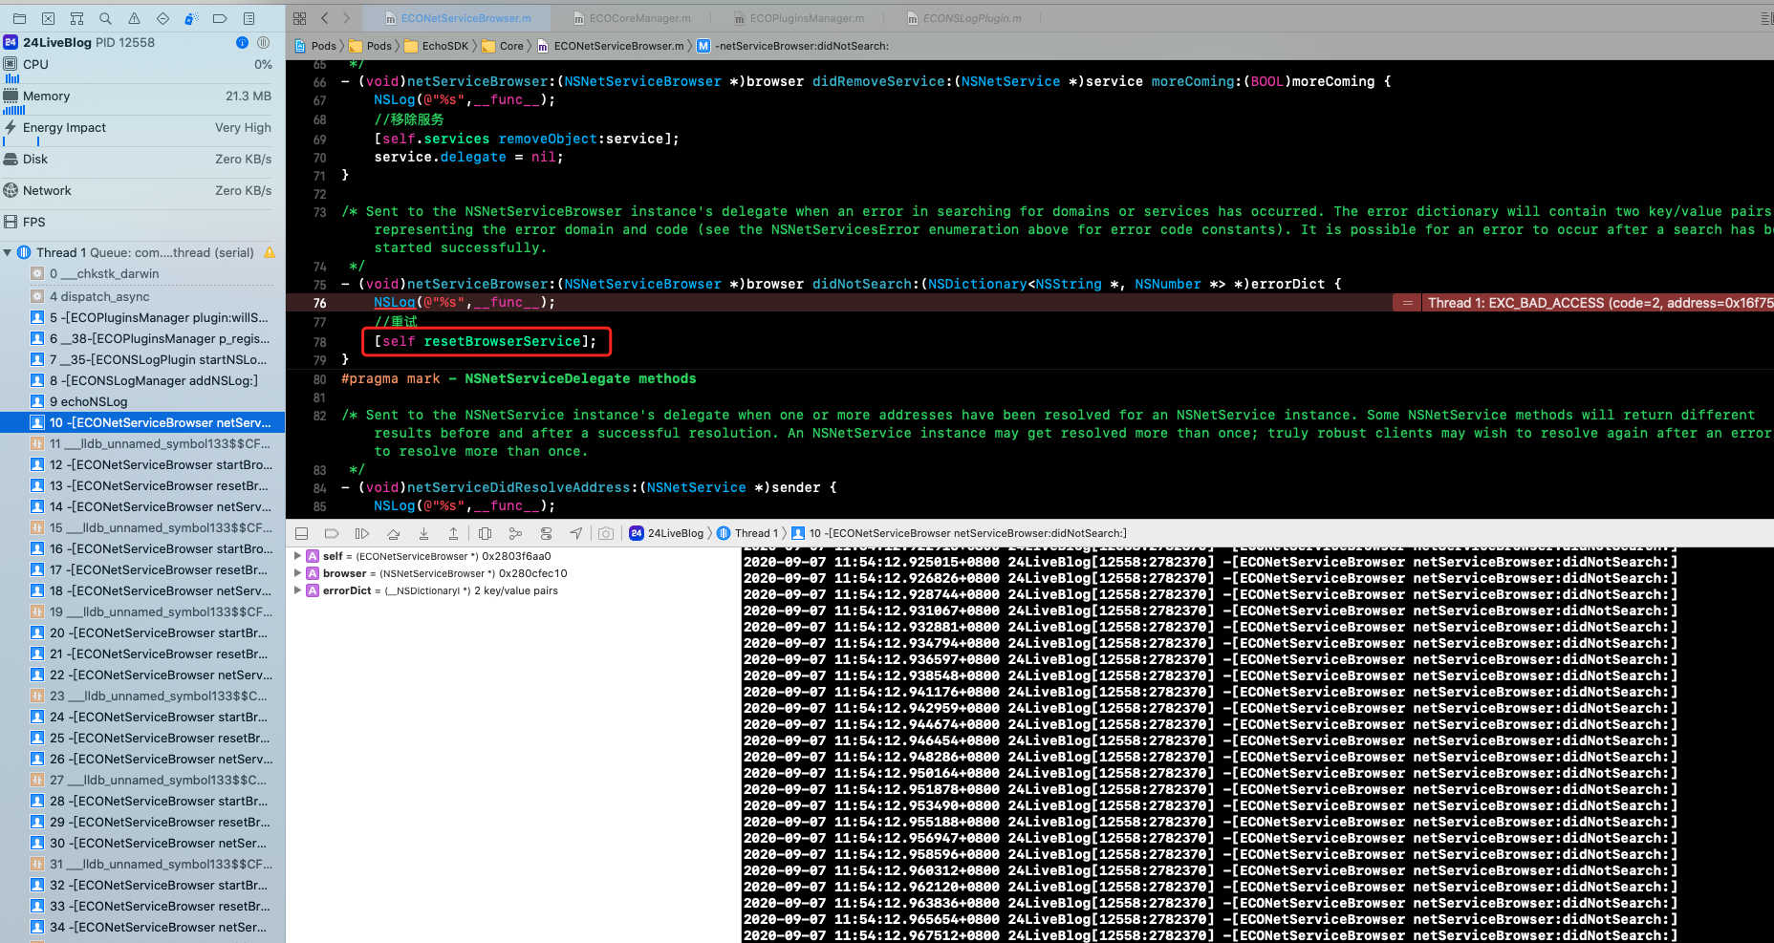Open the Report navigator
The height and width of the screenshot is (943, 1774).
click(x=249, y=18)
